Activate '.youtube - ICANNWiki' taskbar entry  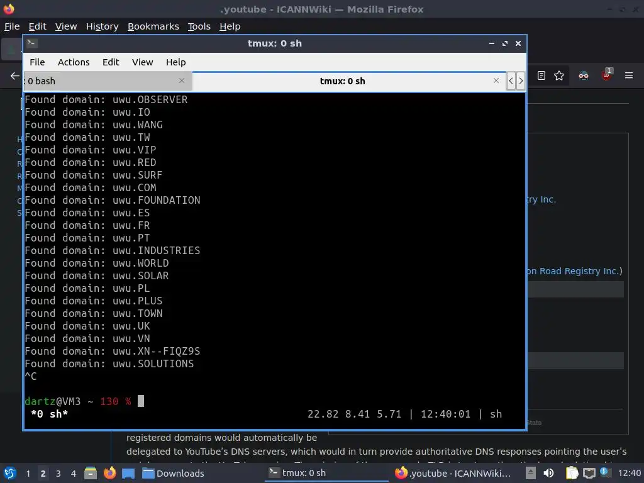pyautogui.click(x=453, y=473)
